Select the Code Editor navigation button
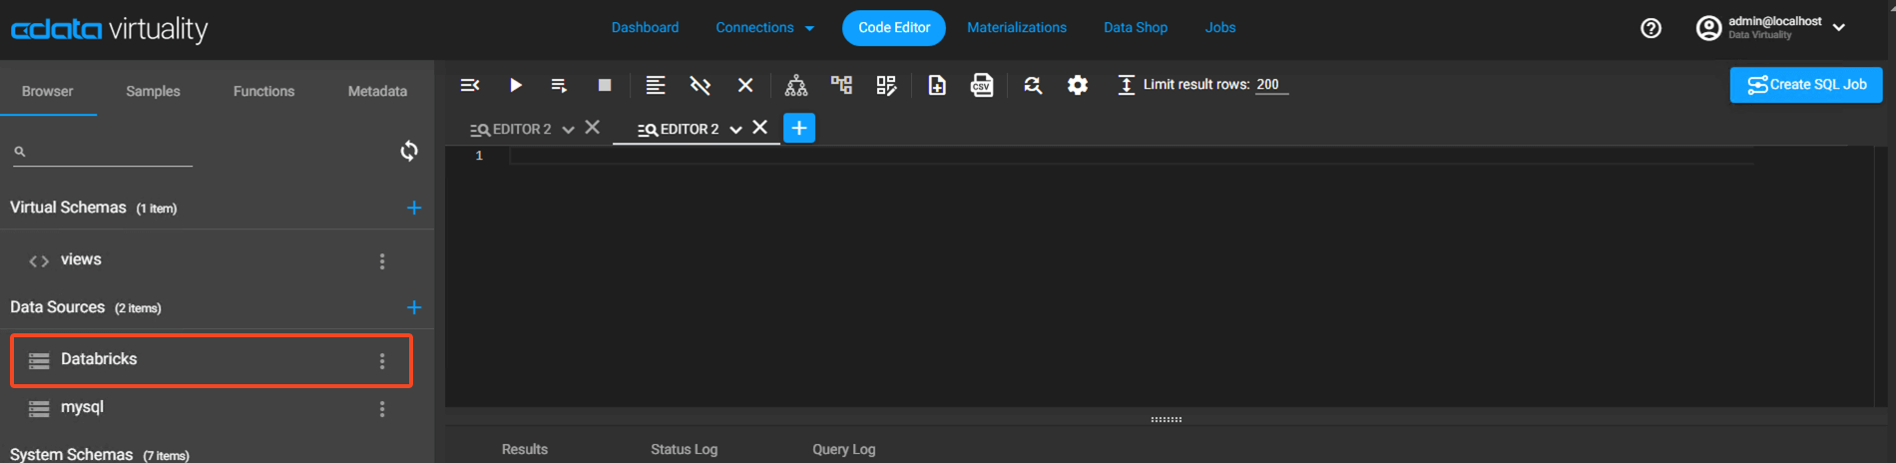The height and width of the screenshot is (463, 1896). click(894, 28)
